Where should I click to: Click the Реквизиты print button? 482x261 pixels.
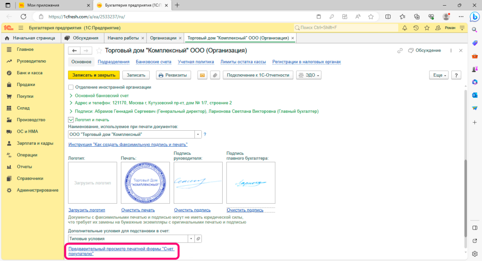[x=173, y=75]
